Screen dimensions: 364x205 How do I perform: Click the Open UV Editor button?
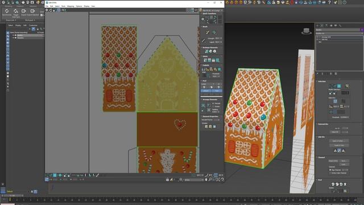pyautogui.click(x=339, y=141)
